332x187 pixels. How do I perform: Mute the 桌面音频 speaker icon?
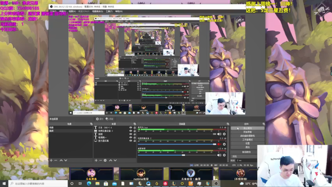coord(219,155)
